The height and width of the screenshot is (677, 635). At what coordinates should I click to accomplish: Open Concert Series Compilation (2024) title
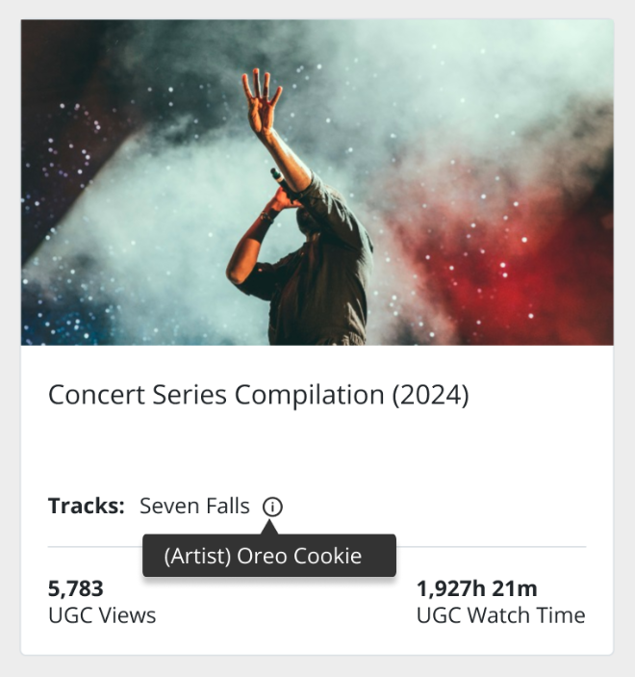pos(259,395)
